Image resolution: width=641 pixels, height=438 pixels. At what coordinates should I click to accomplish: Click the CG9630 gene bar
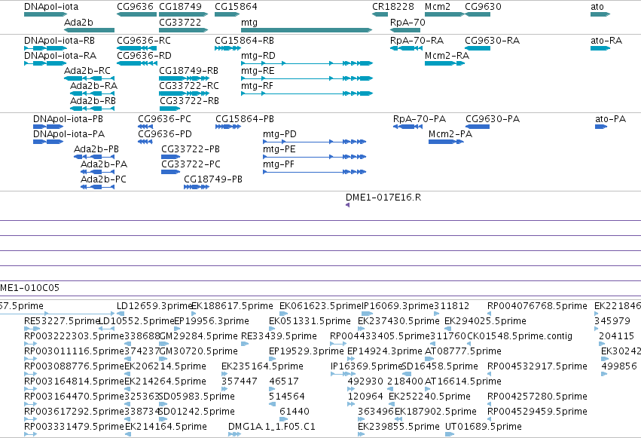pos(478,14)
